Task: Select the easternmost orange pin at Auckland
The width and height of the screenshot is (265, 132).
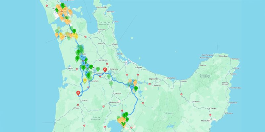Action: coord(70,12)
